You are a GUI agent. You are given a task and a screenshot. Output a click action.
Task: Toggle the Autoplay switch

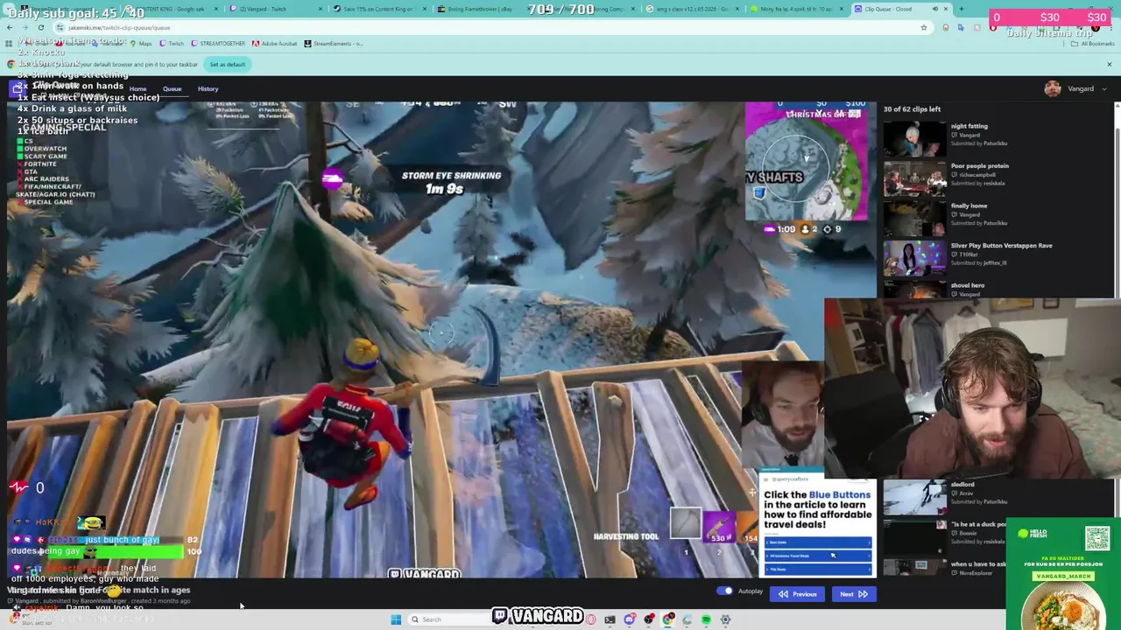tap(724, 591)
